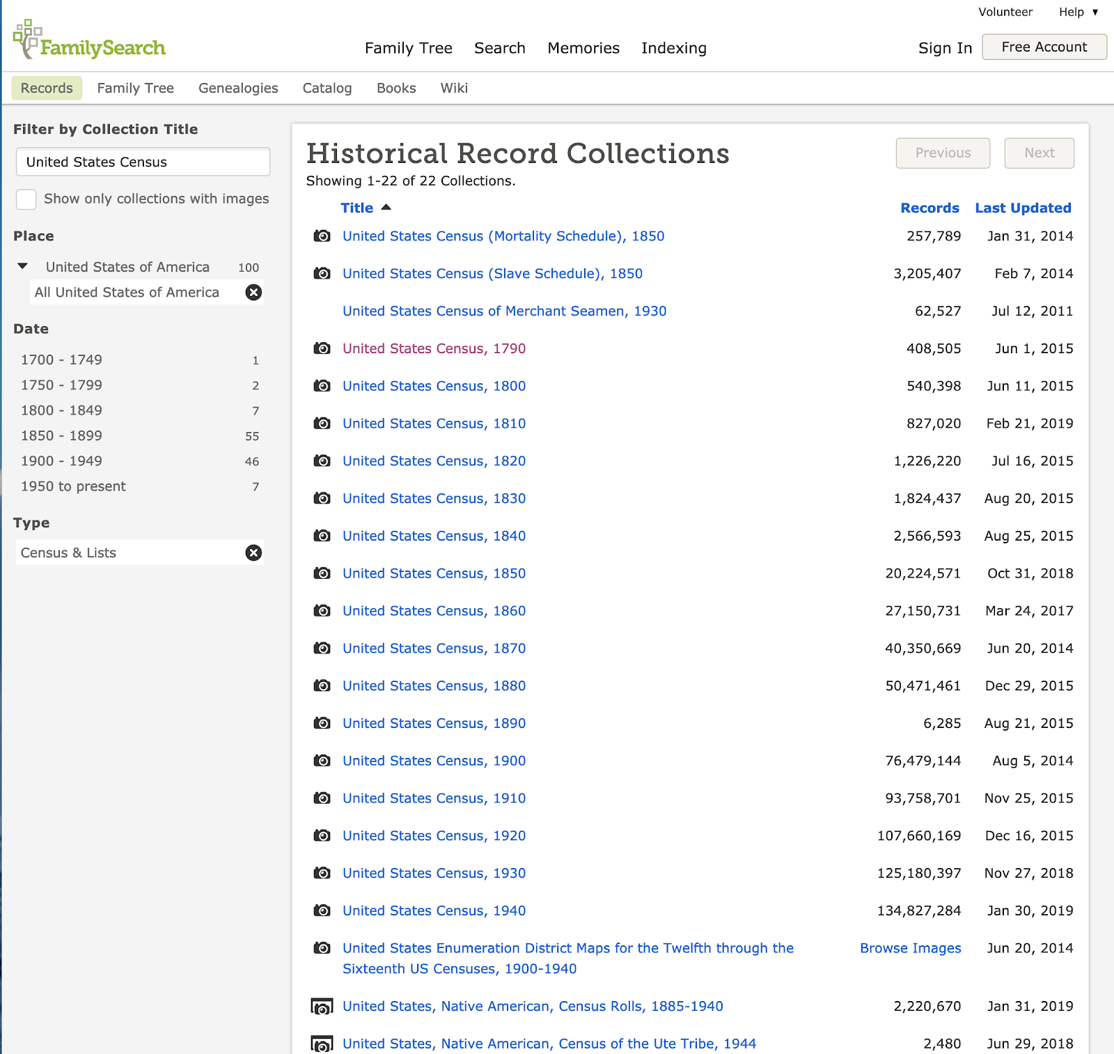Click camera icon beside United States Census, 1920
The height and width of the screenshot is (1054, 1114).
(x=322, y=836)
